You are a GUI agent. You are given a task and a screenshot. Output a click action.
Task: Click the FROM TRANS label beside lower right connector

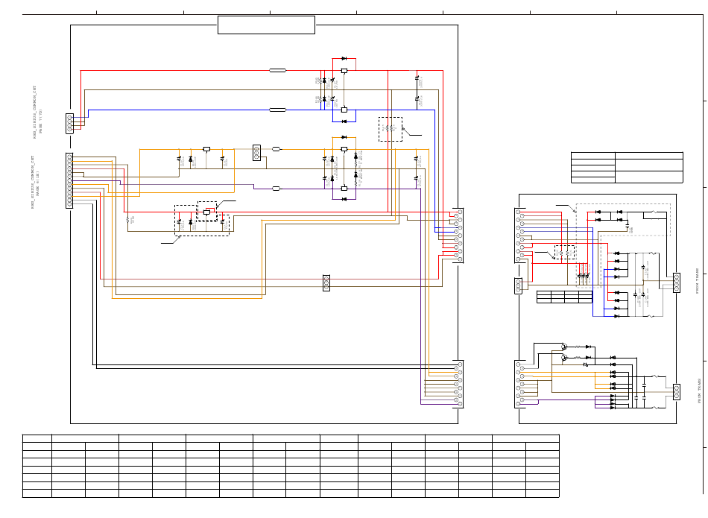pos(699,391)
